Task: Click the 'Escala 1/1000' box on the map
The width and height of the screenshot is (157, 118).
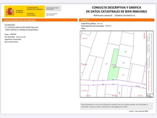Action: (150, 96)
